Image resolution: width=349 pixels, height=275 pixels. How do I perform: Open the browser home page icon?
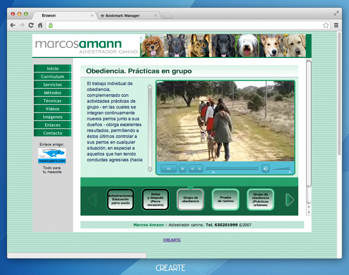pos(40,25)
